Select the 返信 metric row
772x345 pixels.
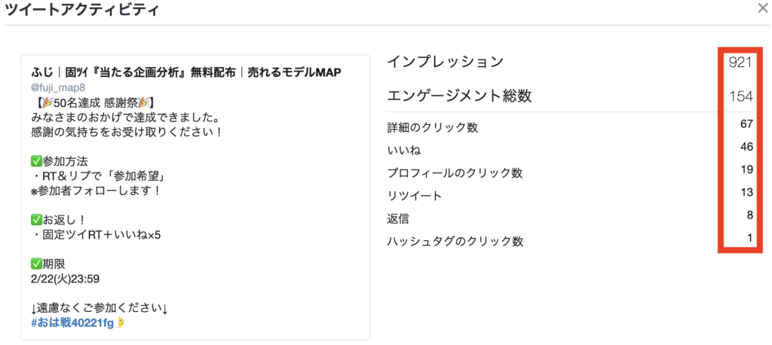point(570,218)
